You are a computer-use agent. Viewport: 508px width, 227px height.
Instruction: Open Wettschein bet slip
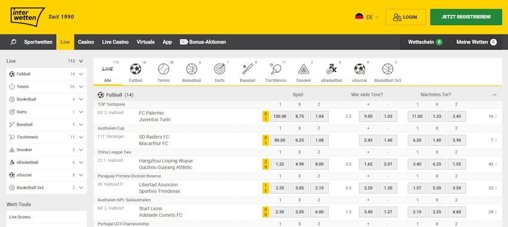[x=425, y=42]
